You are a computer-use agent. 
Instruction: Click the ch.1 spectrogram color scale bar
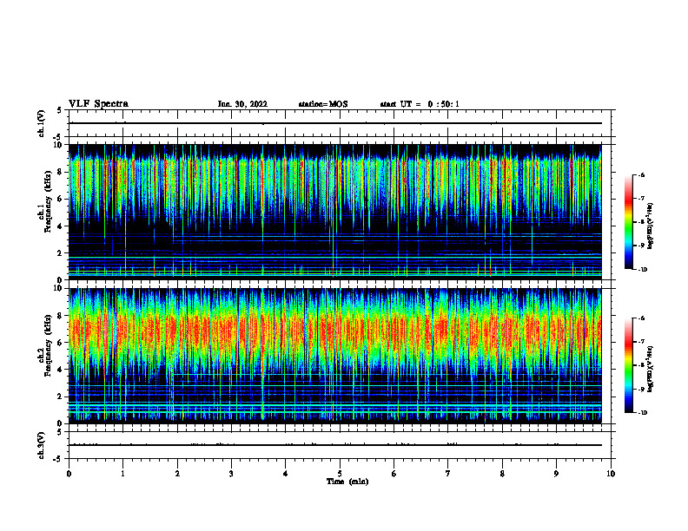[629, 222]
